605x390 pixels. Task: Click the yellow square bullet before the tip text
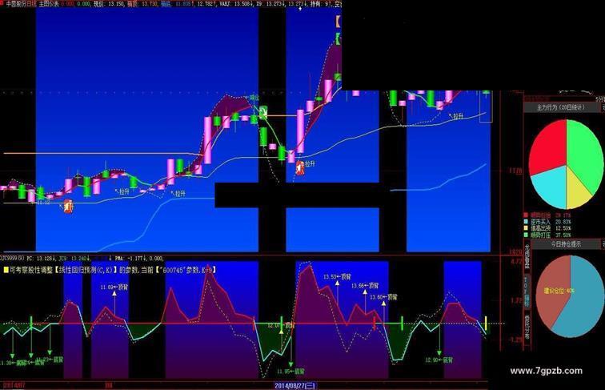pos(6,270)
